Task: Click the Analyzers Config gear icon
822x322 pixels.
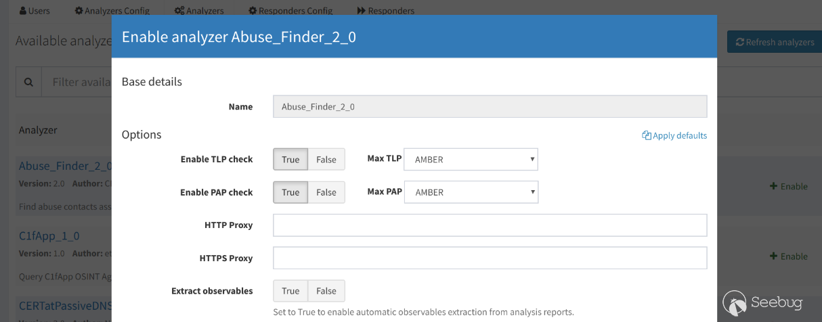Action: tap(79, 11)
